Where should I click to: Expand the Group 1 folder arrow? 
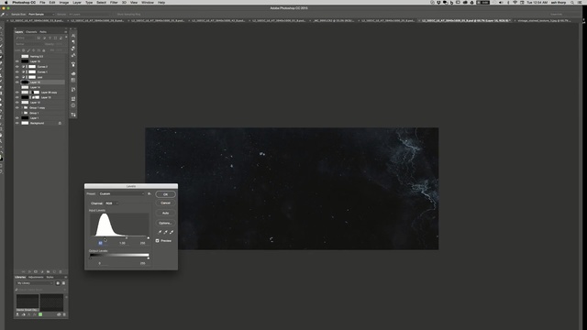pos(22,113)
